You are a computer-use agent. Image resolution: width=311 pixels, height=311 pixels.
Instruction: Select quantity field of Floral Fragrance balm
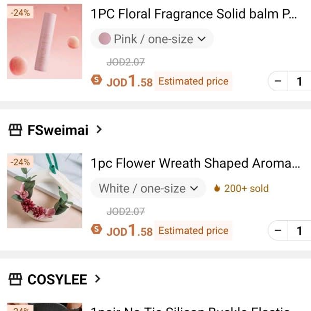click(x=300, y=81)
